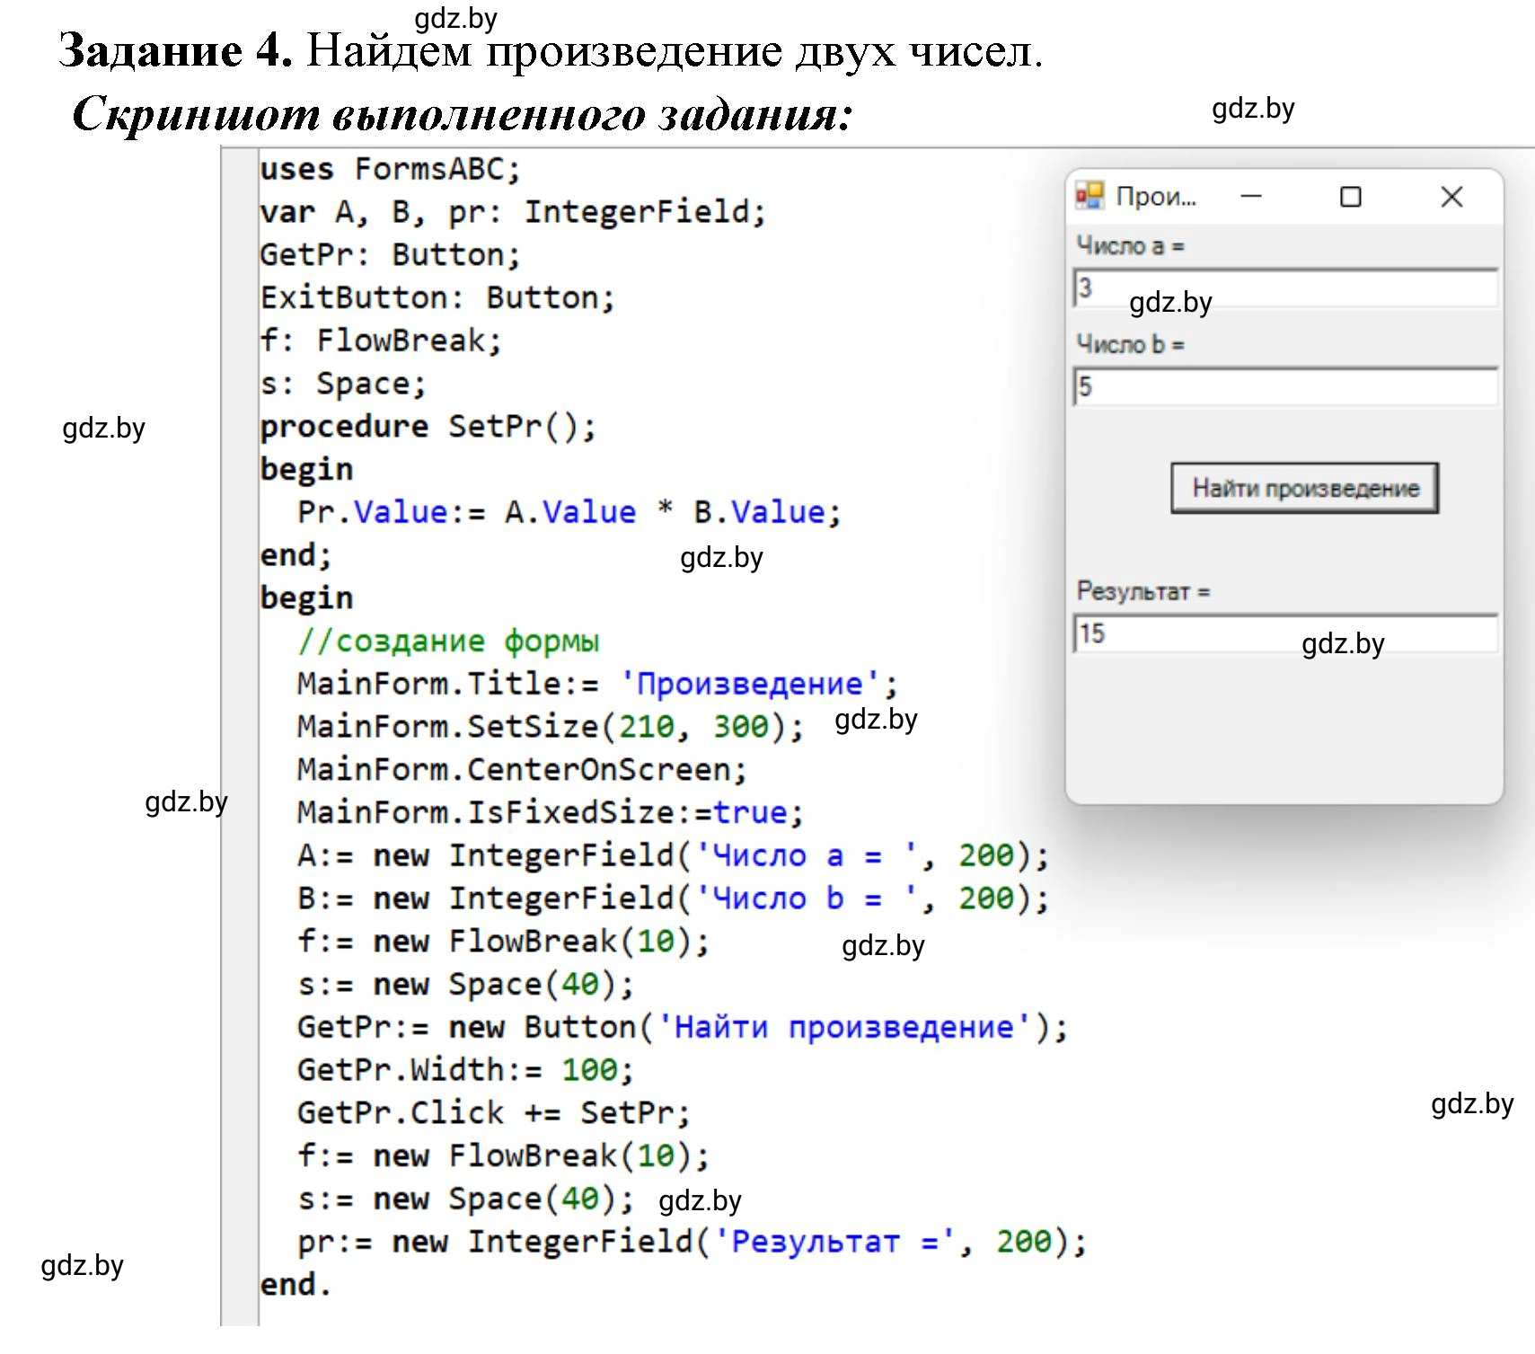Click the 'Прои...' window title text
The height and width of the screenshot is (1354, 1535).
point(1156,196)
